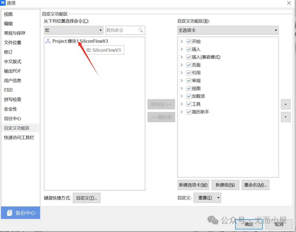
Task: Expand the 审阅 node
Action: pos(182,80)
